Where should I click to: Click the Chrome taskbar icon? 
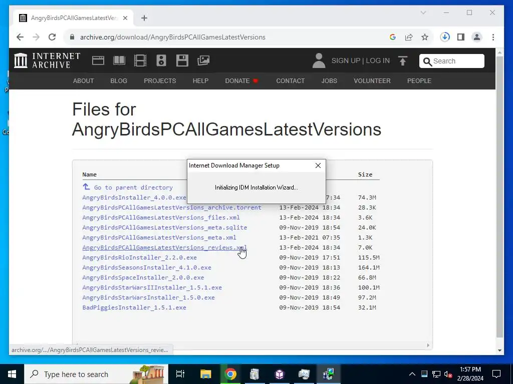pos(230,374)
